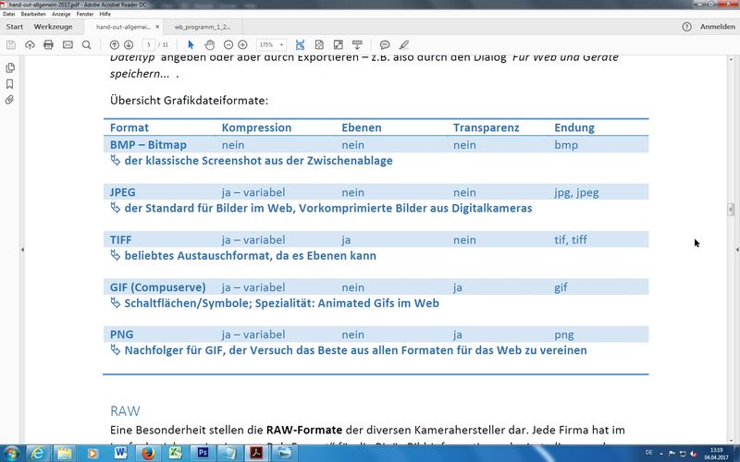
Task: Open the Anzeige menu
Action: click(61, 14)
